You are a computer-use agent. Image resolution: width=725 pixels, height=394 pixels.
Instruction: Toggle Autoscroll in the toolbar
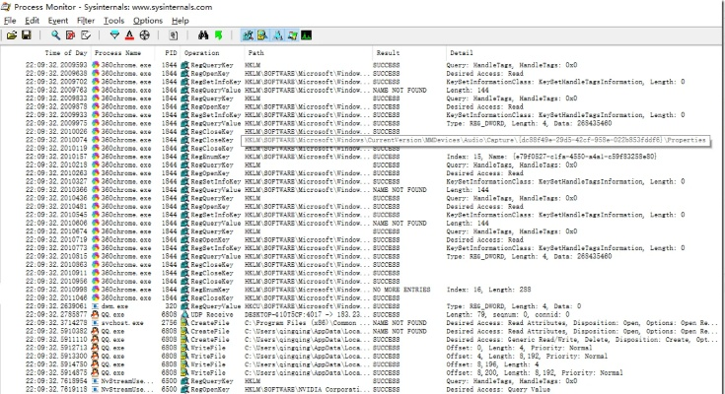tap(70, 34)
